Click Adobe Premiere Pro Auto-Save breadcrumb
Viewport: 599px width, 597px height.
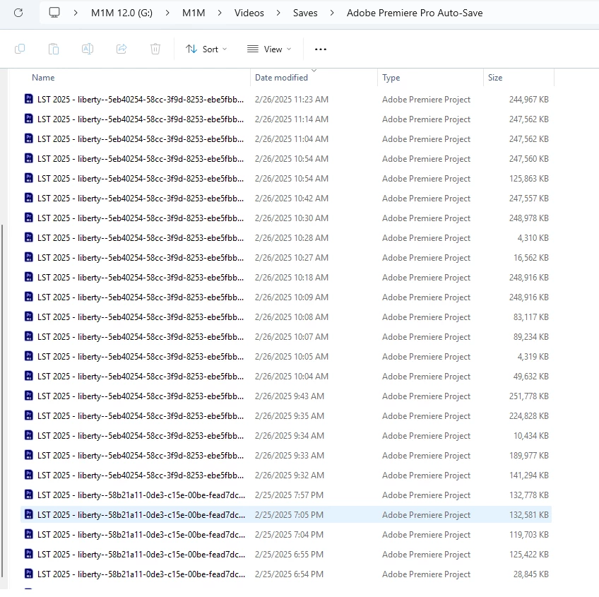pos(415,13)
